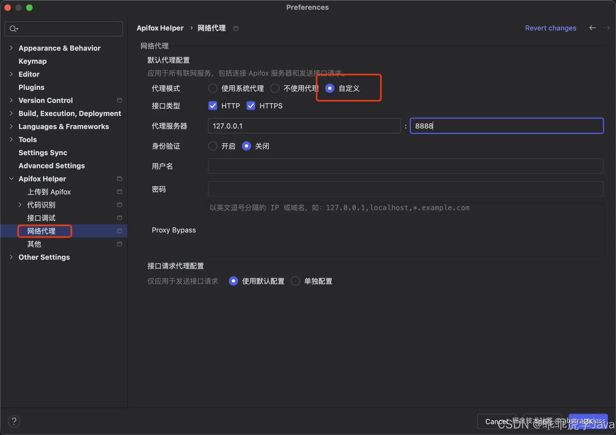Click the reset icon beside 网络代理 item
616x435 pixels.
[119, 231]
